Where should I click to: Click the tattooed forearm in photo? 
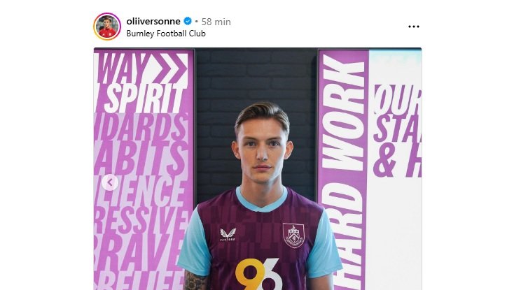[195, 280]
